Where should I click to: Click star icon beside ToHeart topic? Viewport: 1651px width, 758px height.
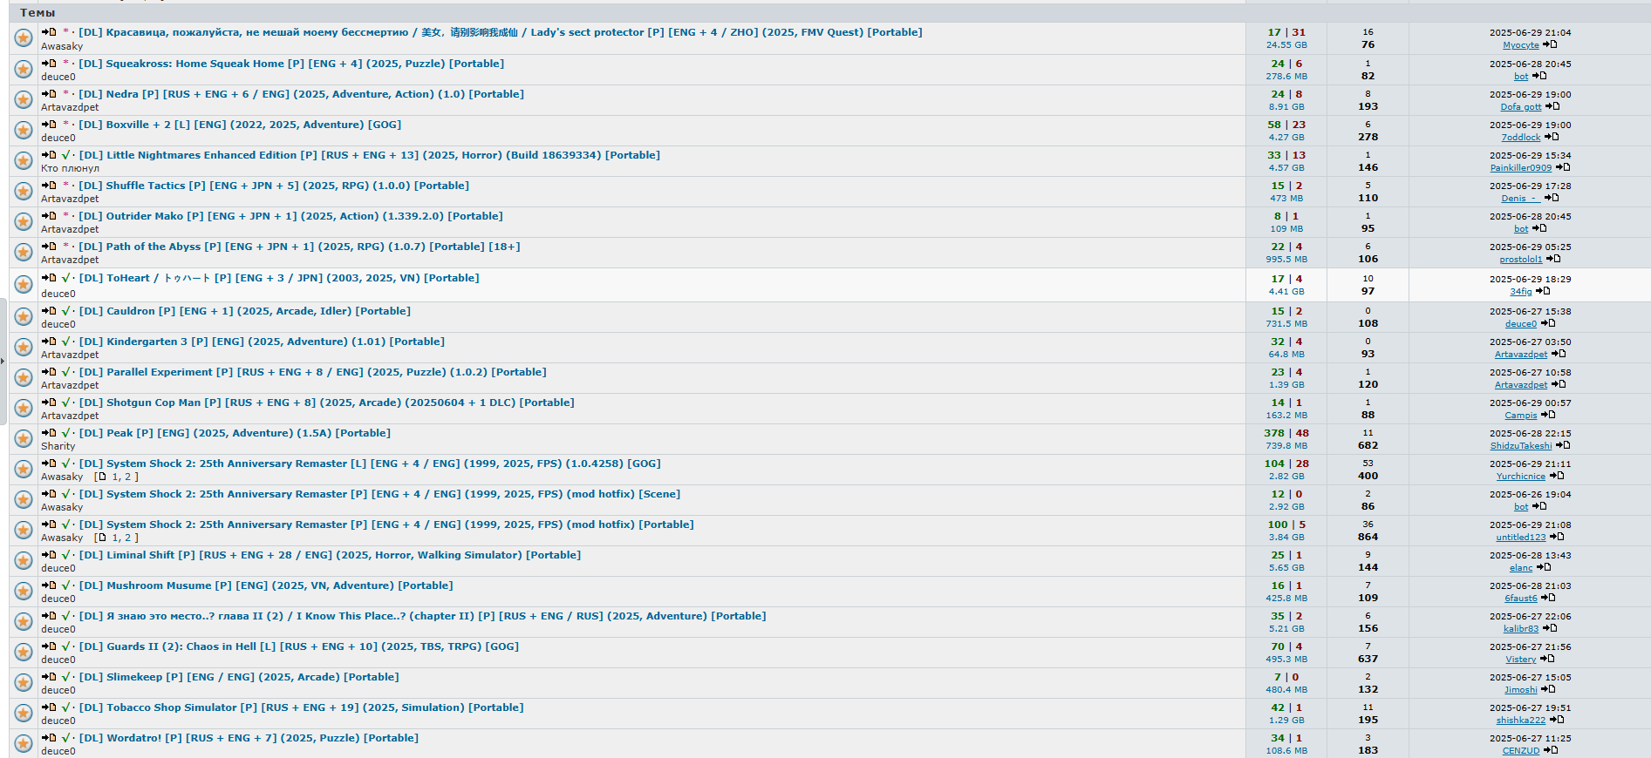coord(24,284)
